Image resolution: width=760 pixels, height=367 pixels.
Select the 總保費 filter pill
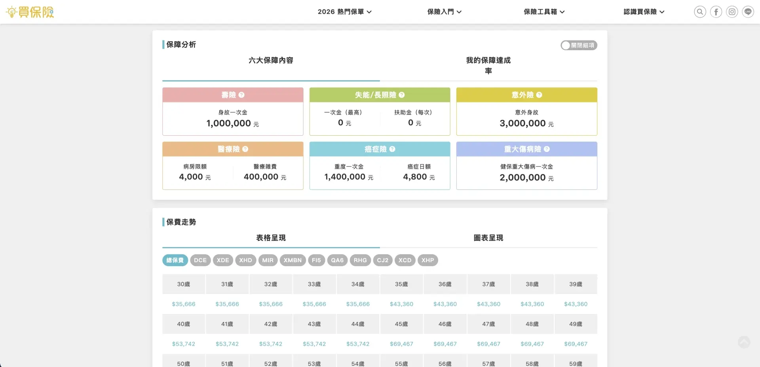(175, 260)
